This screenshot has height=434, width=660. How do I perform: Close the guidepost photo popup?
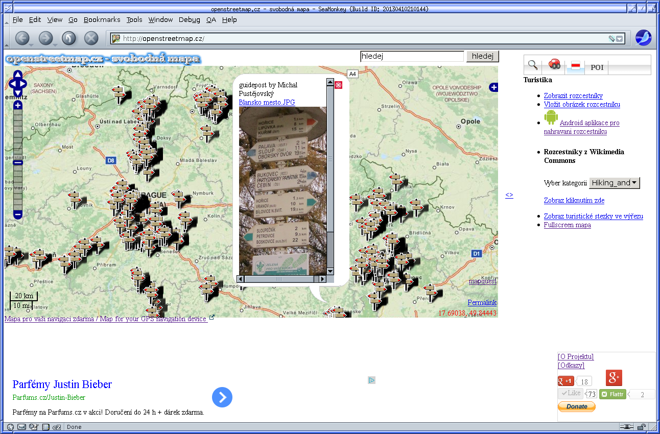click(338, 85)
